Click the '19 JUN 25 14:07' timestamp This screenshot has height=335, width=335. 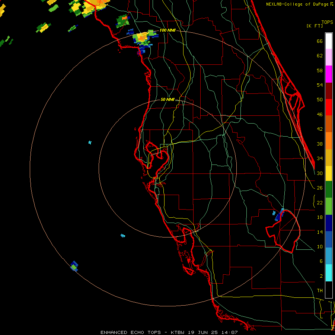(x=213, y=332)
